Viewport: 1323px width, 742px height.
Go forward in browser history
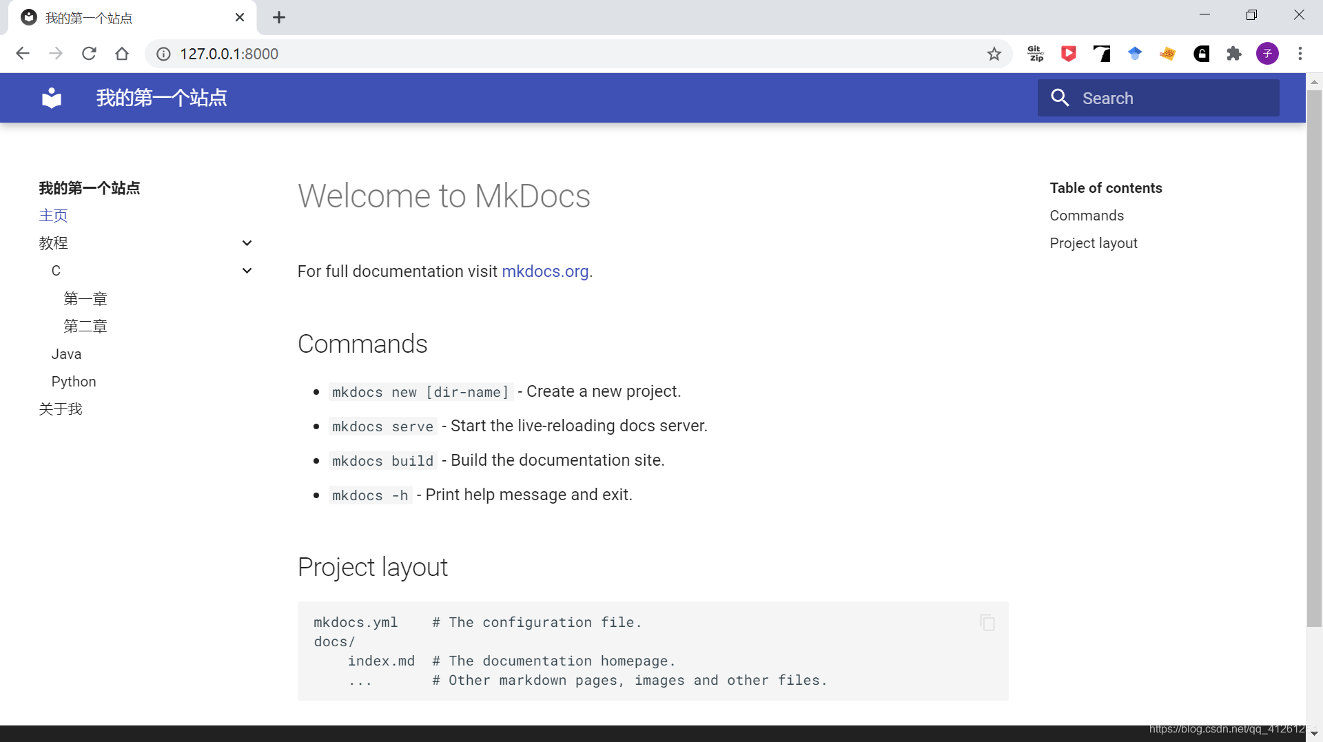tap(56, 54)
